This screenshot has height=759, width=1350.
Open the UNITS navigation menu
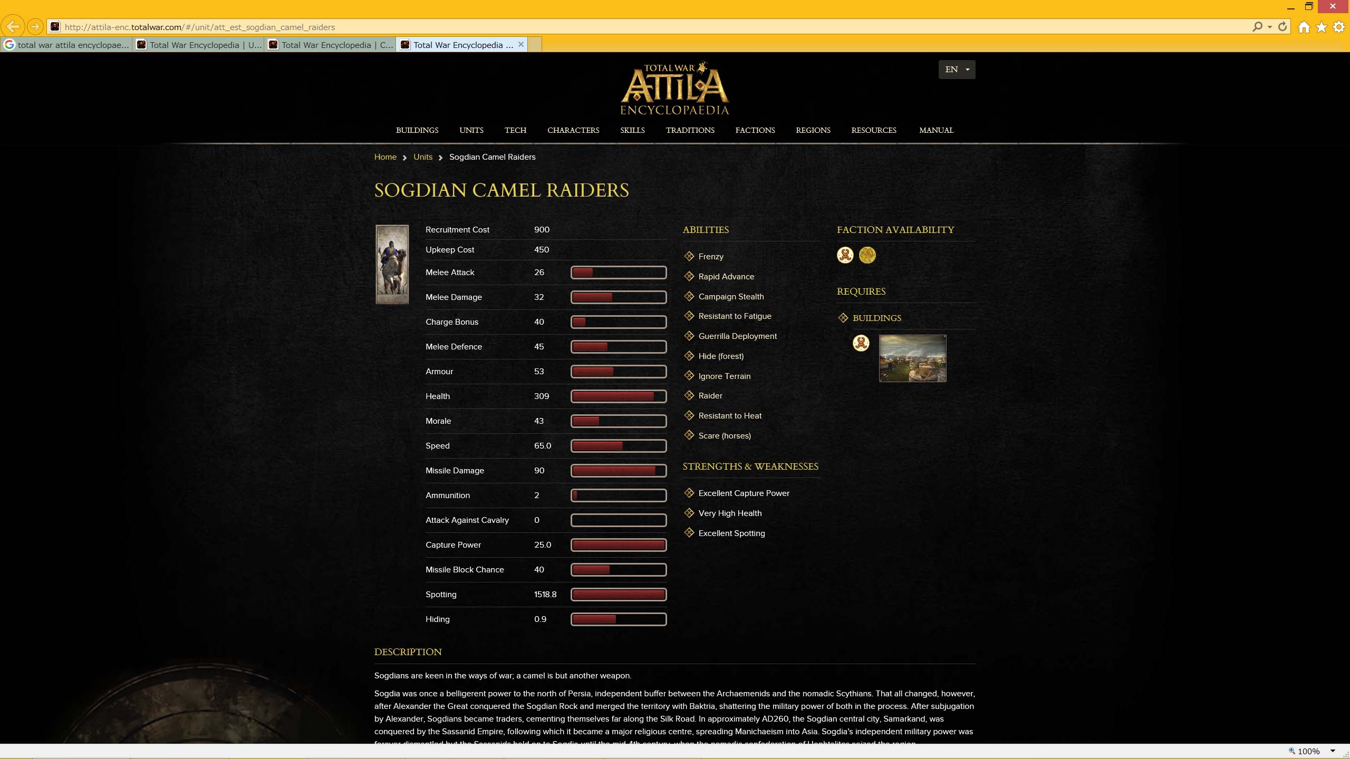pyautogui.click(x=471, y=130)
